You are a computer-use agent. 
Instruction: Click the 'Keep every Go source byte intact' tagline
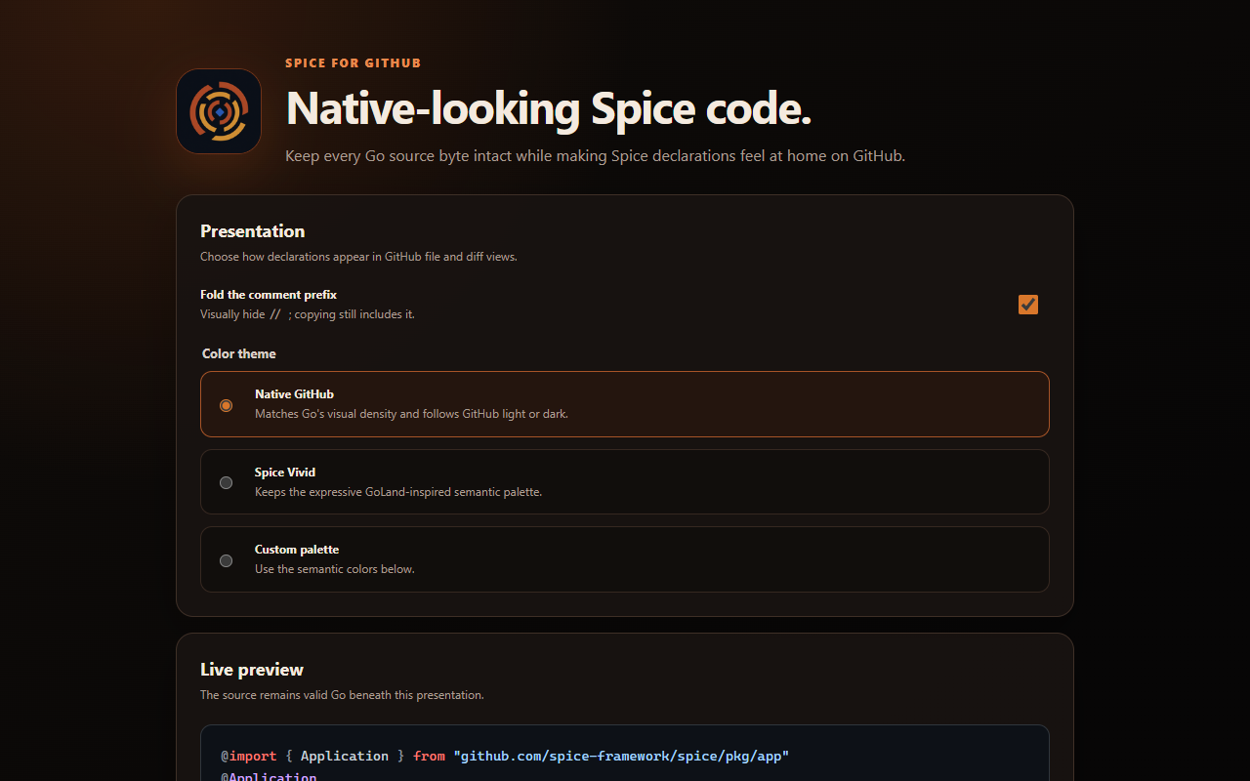point(595,156)
